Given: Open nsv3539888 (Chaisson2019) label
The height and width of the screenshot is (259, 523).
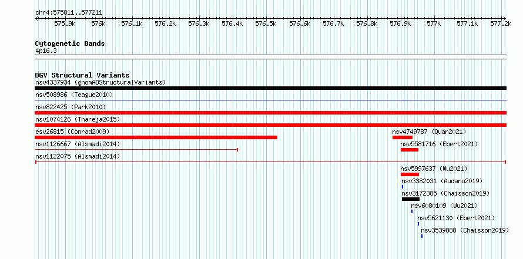Looking at the screenshot, I should [x=465, y=231].
